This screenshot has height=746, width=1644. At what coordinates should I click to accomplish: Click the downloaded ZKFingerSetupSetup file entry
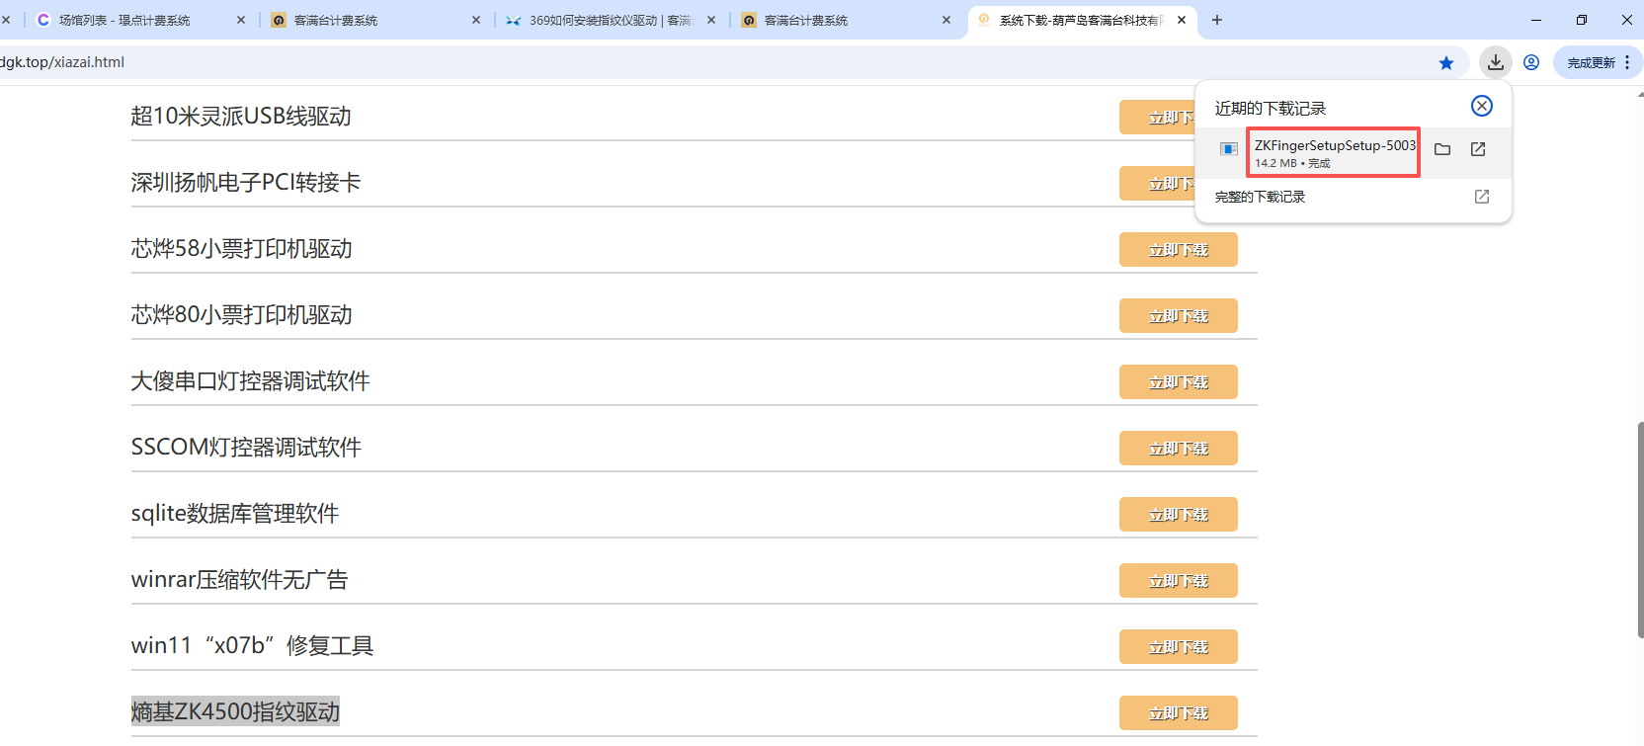coord(1333,152)
